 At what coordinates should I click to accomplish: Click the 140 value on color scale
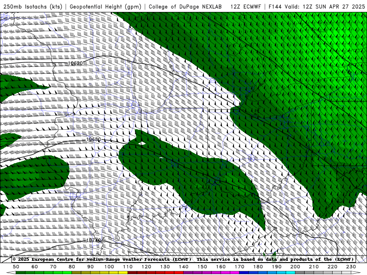point(183,267)
